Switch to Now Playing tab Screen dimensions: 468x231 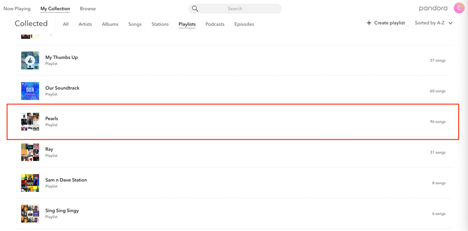click(17, 8)
